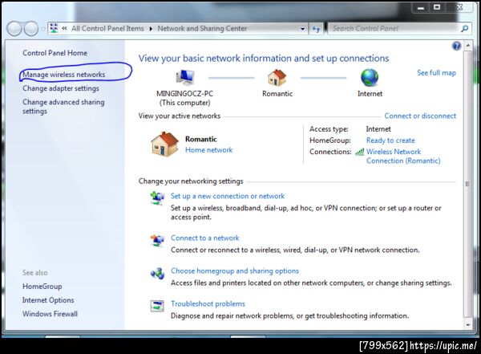The width and height of the screenshot is (481, 354).
Task: Maximize the Network and Sharing Center window
Action: click(x=437, y=7)
